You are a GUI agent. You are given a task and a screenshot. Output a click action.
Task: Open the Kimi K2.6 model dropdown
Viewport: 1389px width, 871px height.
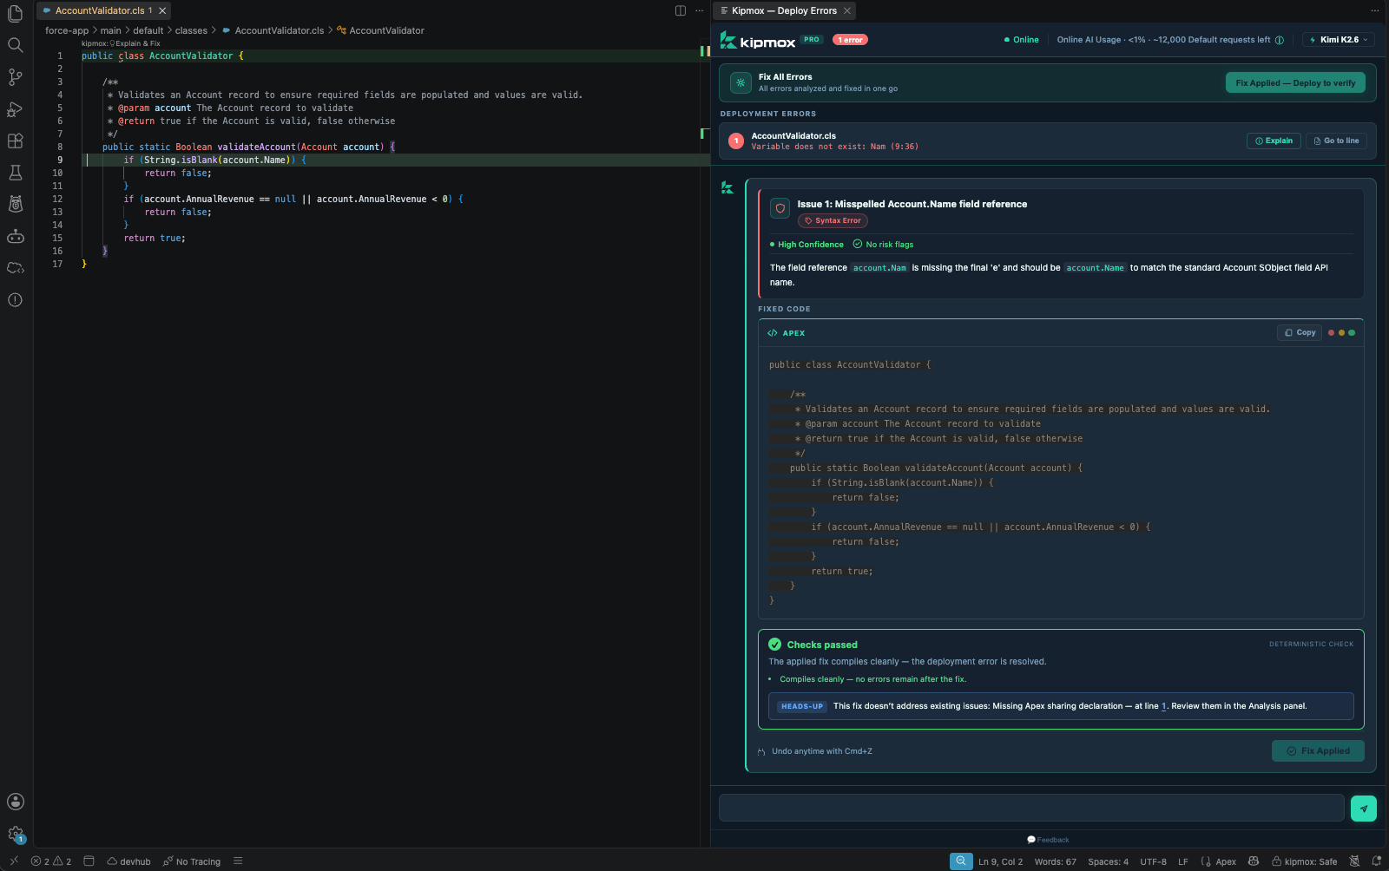click(x=1340, y=40)
